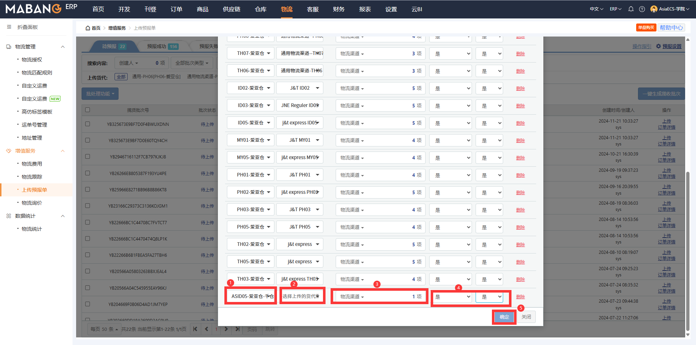Open the 云BI top menu
696x345 pixels.
coord(417,9)
